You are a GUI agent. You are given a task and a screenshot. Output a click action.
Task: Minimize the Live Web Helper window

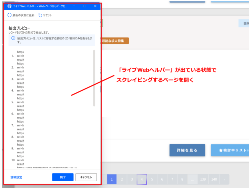(74, 6)
